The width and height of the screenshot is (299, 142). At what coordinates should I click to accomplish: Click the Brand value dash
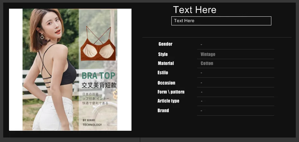tap(201, 111)
